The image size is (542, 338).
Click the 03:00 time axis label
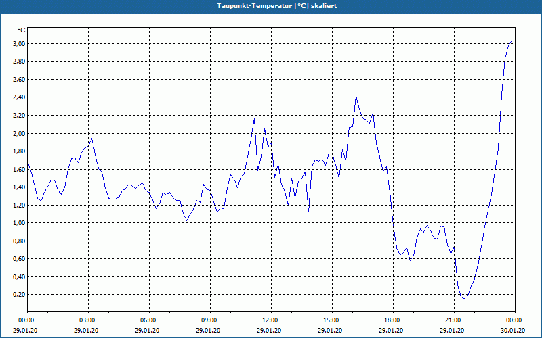tap(89, 320)
